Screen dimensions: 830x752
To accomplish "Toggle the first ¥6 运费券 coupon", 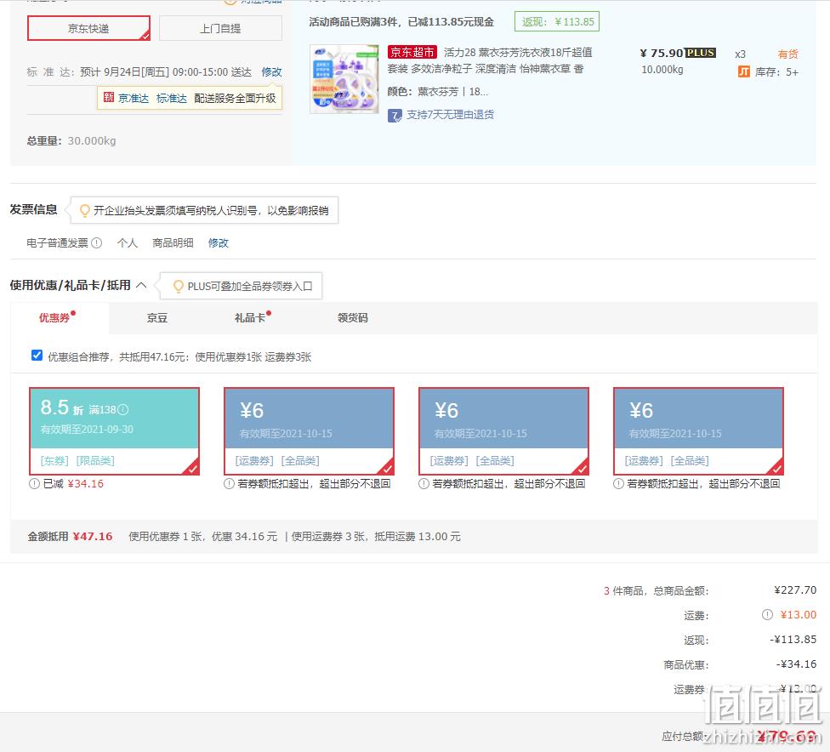I will [310, 431].
